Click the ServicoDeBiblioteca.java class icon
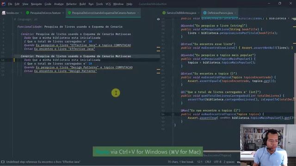Screen dimensions: 296x166 coord(164,13)
